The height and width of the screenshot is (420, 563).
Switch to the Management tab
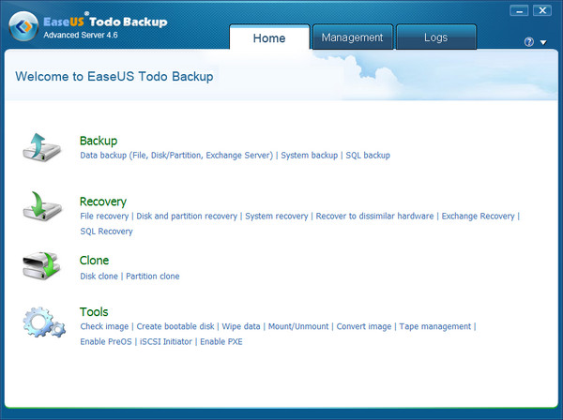coord(352,37)
